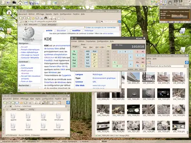Image resolution: width=191 pixels, height=143 pixels.
Task: Click KDE gear logo in Wikipedia Konqueror window
Action: coord(120,21)
